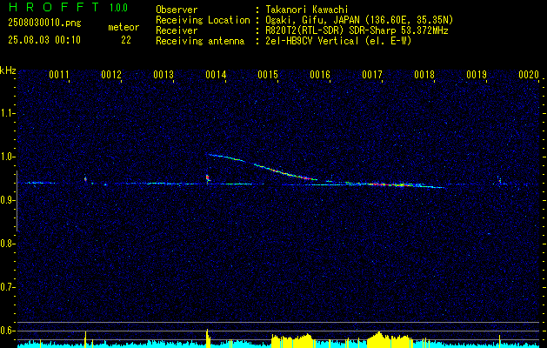Click the 0.8 kHz axis label

pyautogui.click(x=8, y=244)
